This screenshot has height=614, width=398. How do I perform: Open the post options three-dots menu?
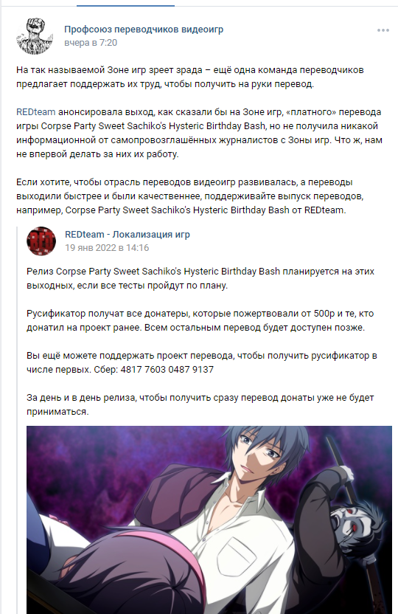click(x=383, y=30)
